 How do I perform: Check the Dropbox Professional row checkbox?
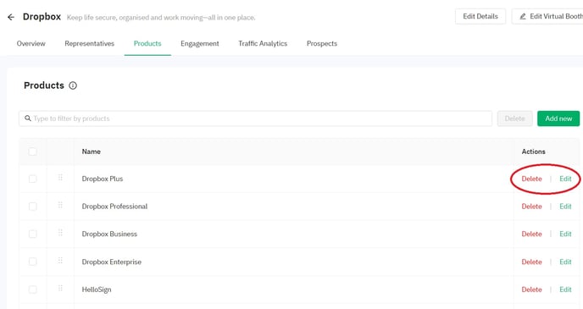(x=33, y=207)
